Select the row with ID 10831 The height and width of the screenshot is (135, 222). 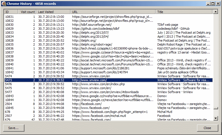click(108, 17)
